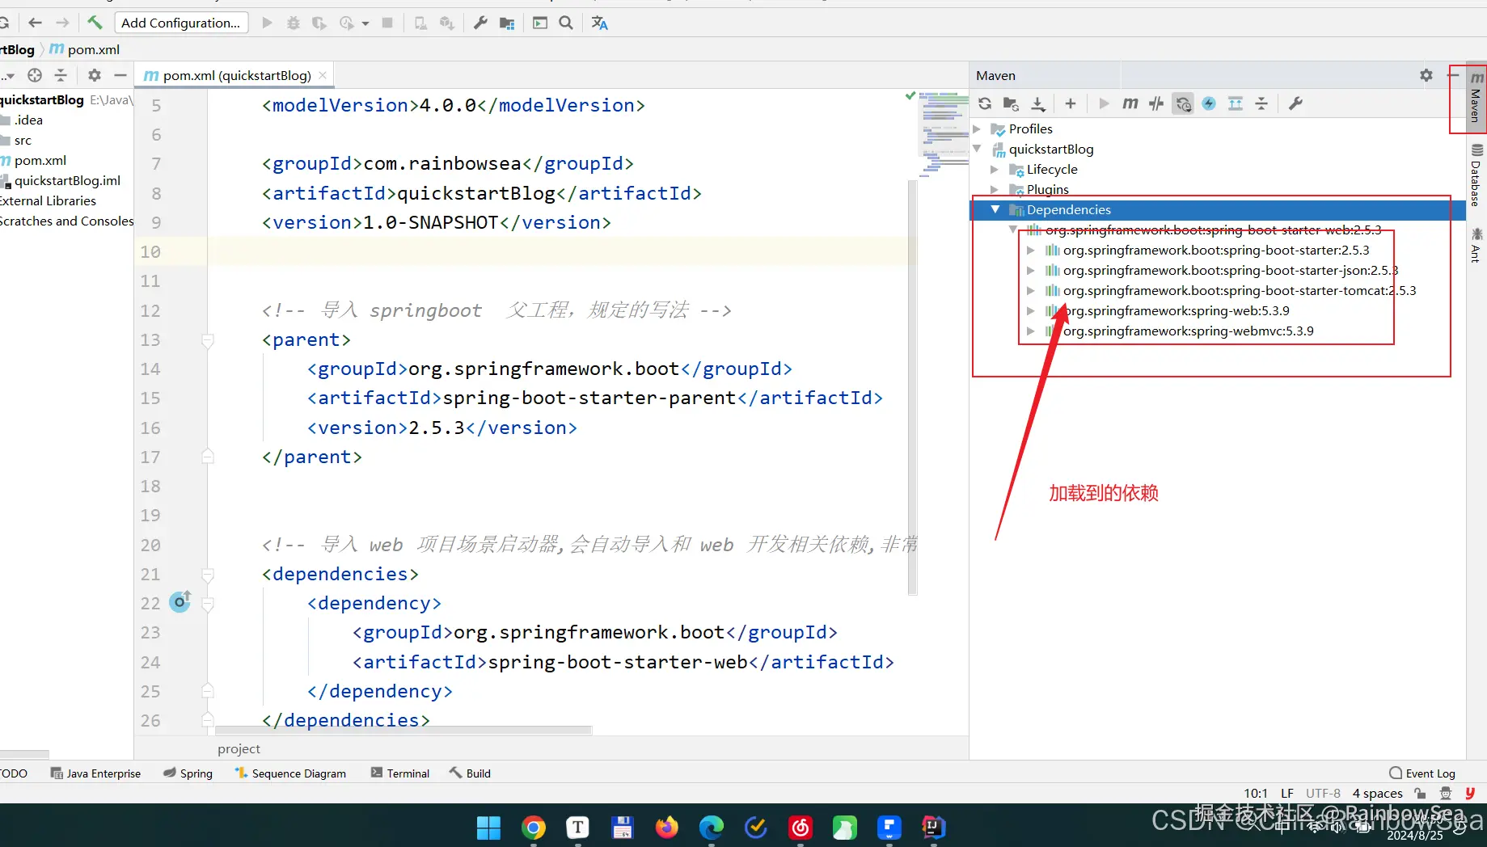Open Maven panel gear options

(1426, 75)
